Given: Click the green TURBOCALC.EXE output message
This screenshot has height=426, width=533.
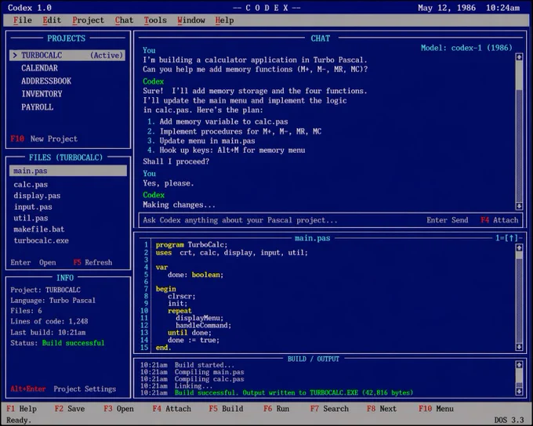Looking at the screenshot, I should point(294,392).
